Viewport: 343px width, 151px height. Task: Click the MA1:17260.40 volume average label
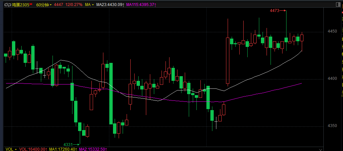[63, 149]
